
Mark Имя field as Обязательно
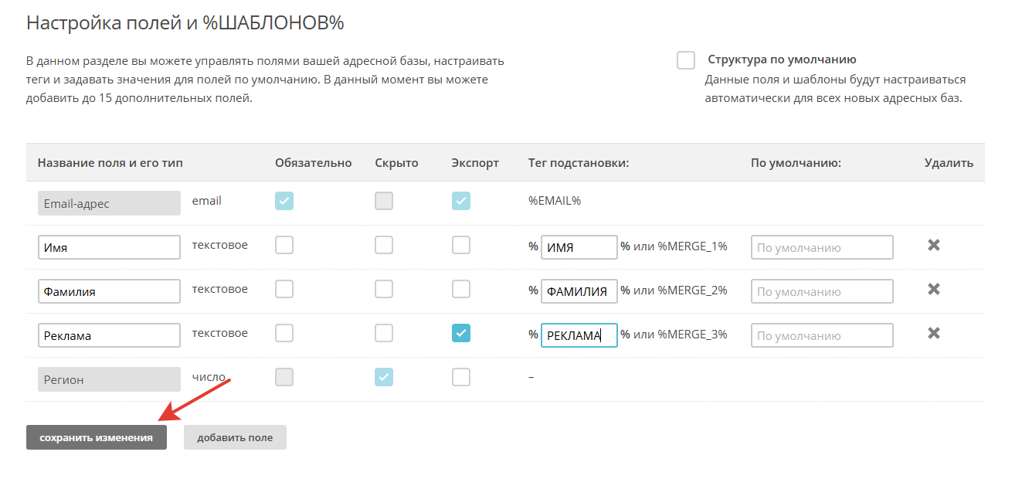284,246
